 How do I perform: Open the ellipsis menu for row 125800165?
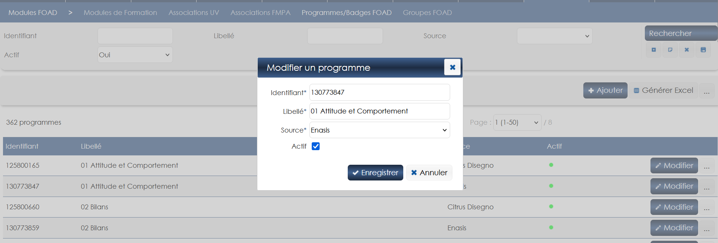(x=707, y=166)
